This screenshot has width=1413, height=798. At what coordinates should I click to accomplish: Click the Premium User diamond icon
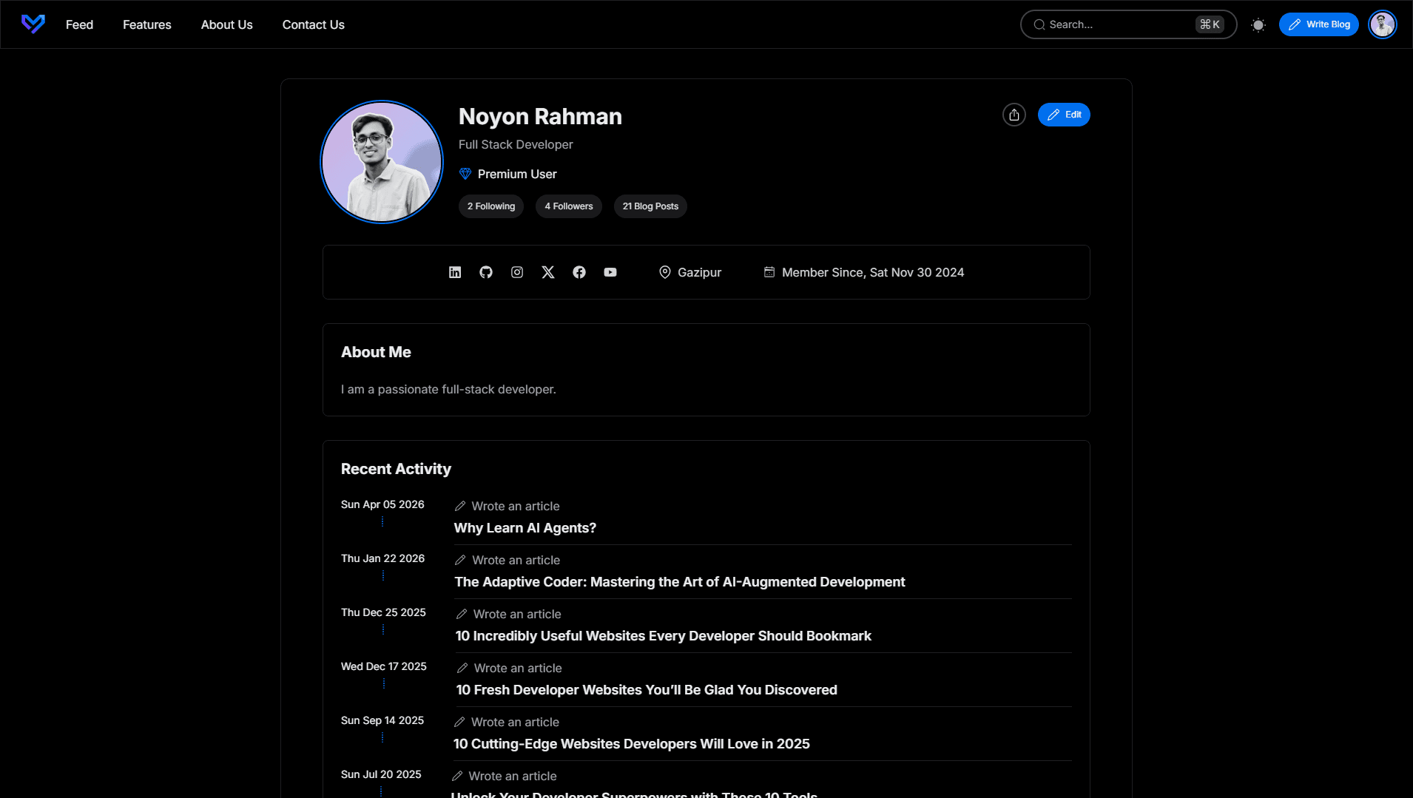(x=465, y=174)
